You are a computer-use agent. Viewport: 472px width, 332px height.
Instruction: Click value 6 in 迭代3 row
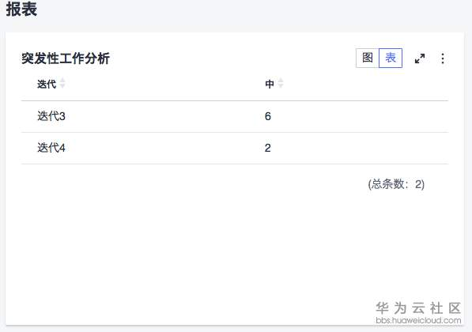click(268, 116)
